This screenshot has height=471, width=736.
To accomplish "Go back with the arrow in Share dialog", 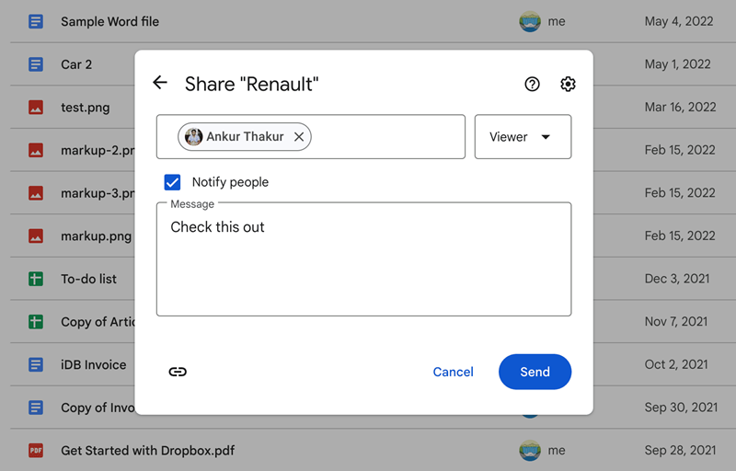I will (160, 83).
